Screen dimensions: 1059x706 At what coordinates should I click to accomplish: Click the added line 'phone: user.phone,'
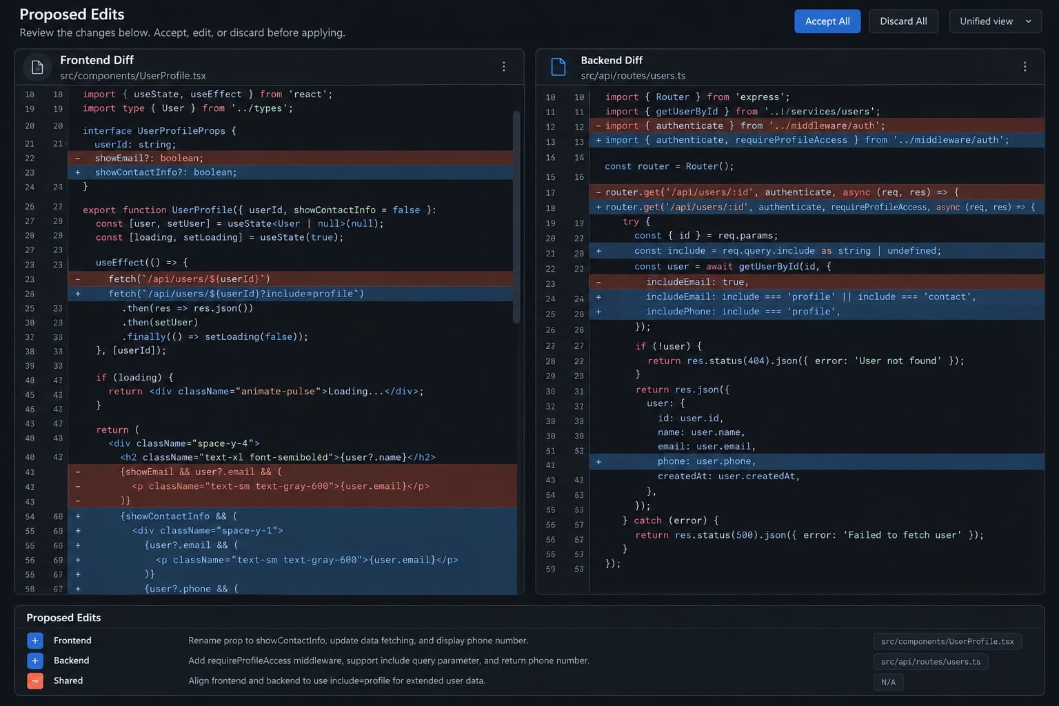tap(816, 461)
